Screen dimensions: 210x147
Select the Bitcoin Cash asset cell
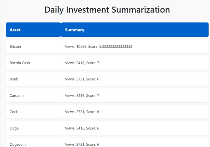point(33,63)
